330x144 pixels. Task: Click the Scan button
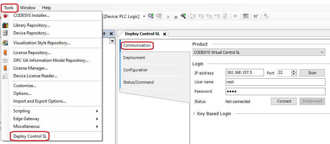312,73
